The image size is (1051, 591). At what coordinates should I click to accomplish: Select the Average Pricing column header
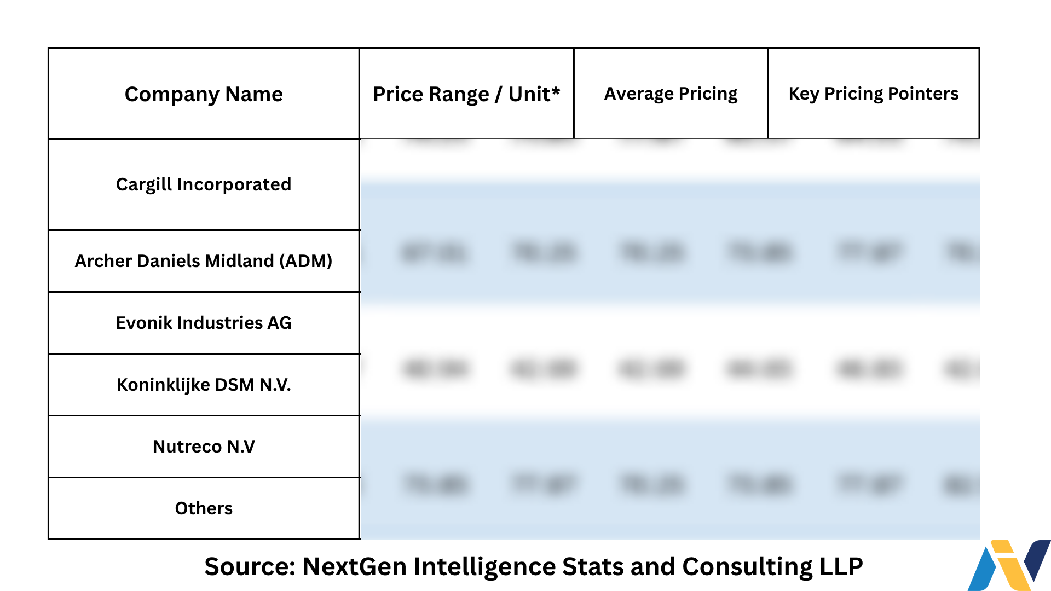671,94
